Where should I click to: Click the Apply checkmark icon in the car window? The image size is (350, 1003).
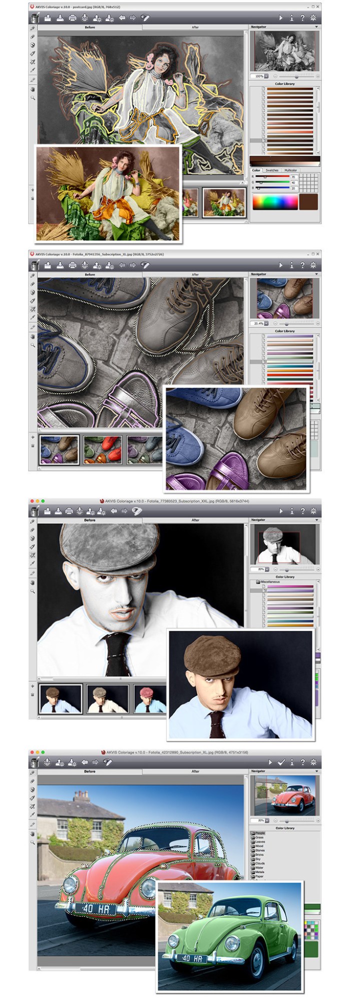[281, 762]
